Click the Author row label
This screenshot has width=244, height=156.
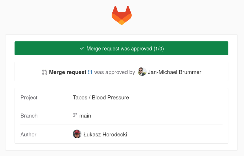pos(28,135)
